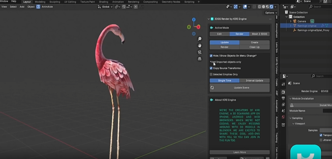Click the blue Z axis gizmo
The height and width of the screenshot is (159, 332).
[194, 20]
